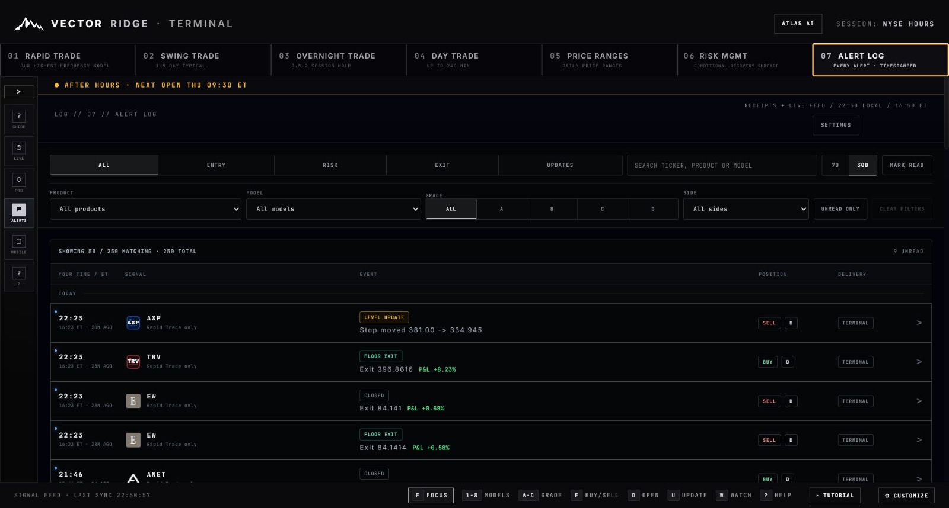
Task: Select the 7D time range
Action: coord(835,165)
